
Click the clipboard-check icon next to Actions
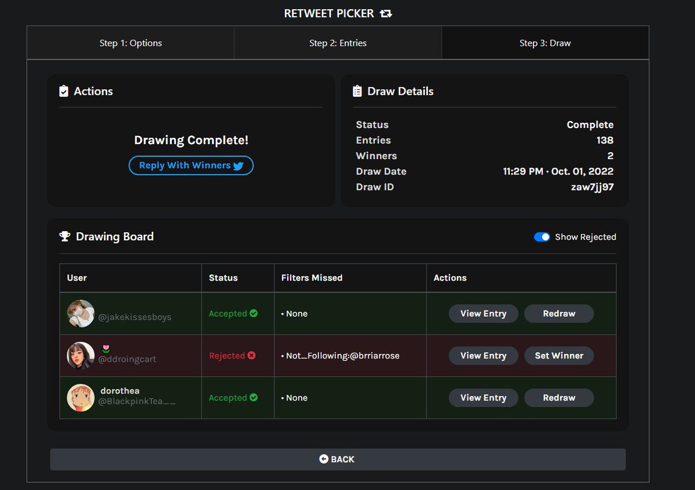click(x=64, y=91)
